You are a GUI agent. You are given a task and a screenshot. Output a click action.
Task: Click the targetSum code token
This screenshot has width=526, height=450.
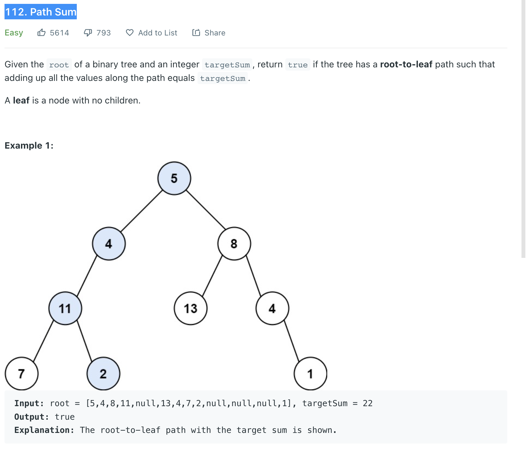point(227,65)
